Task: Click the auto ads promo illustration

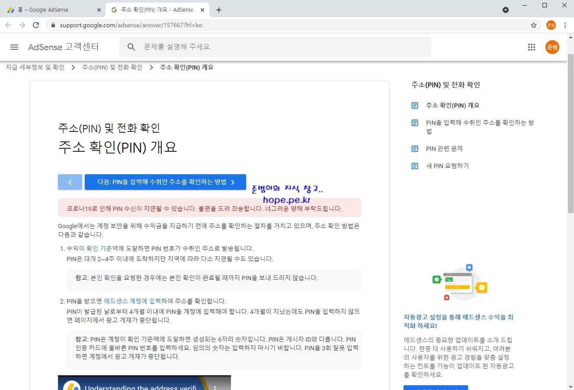Action: (x=460, y=283)
